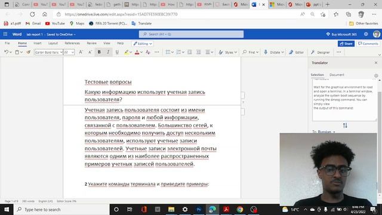Toggle Bold formatting

coord(99,52)
